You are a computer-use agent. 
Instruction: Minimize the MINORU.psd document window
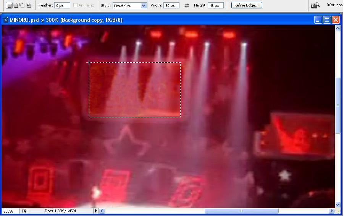coord(318,20)
